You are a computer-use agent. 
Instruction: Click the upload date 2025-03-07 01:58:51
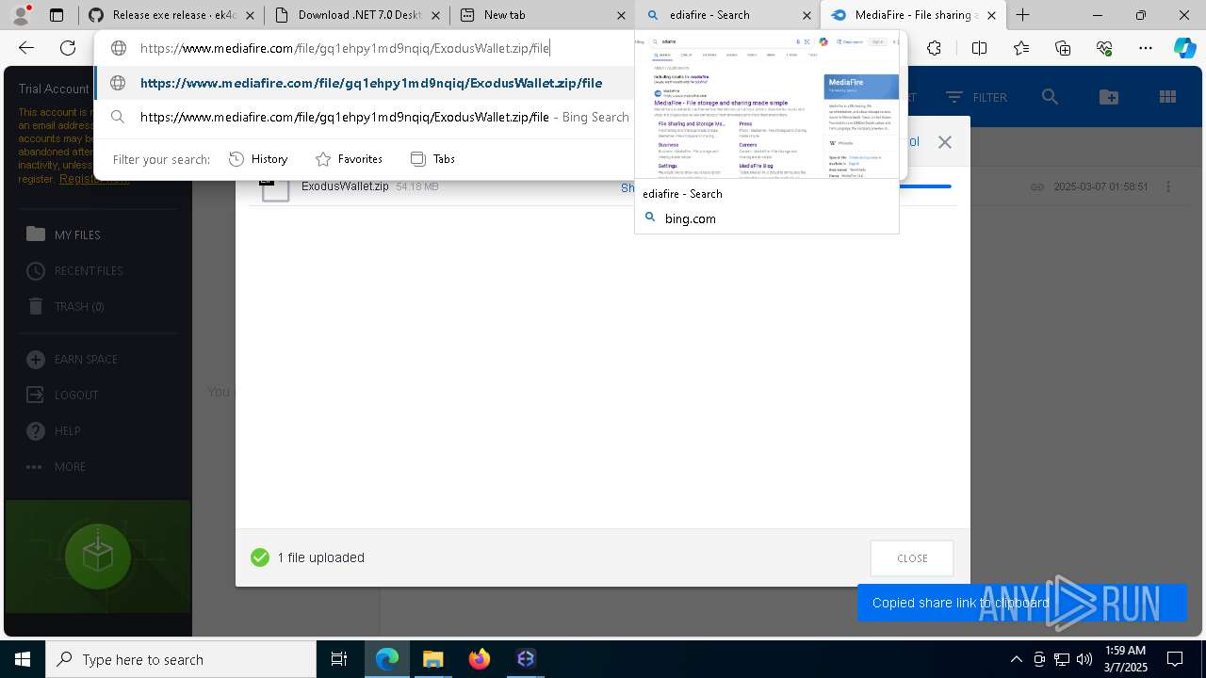[1100, 186]
